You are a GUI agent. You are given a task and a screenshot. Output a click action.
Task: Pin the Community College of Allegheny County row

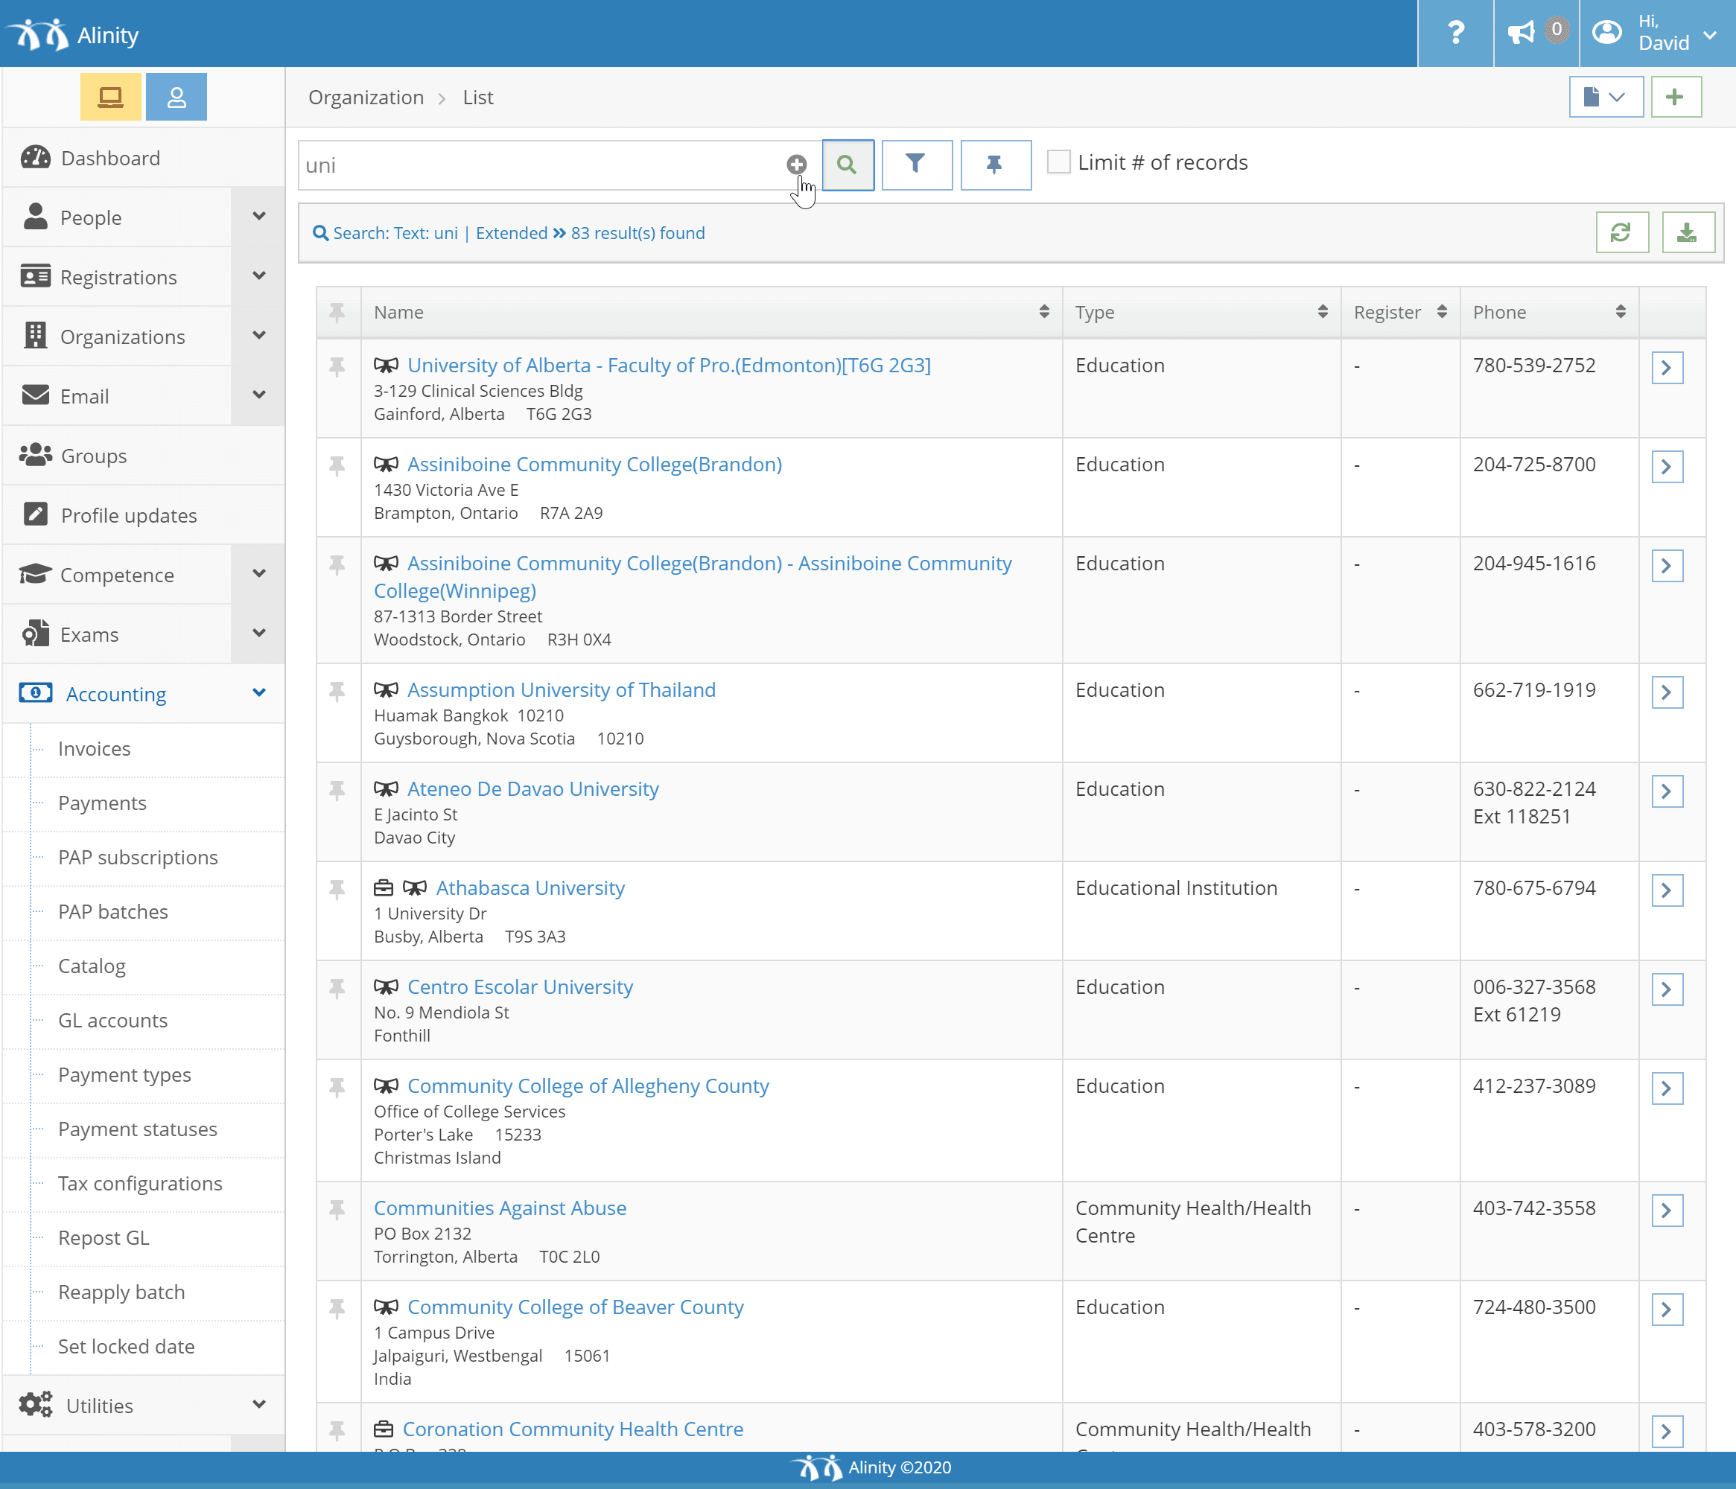(337, 1087)
